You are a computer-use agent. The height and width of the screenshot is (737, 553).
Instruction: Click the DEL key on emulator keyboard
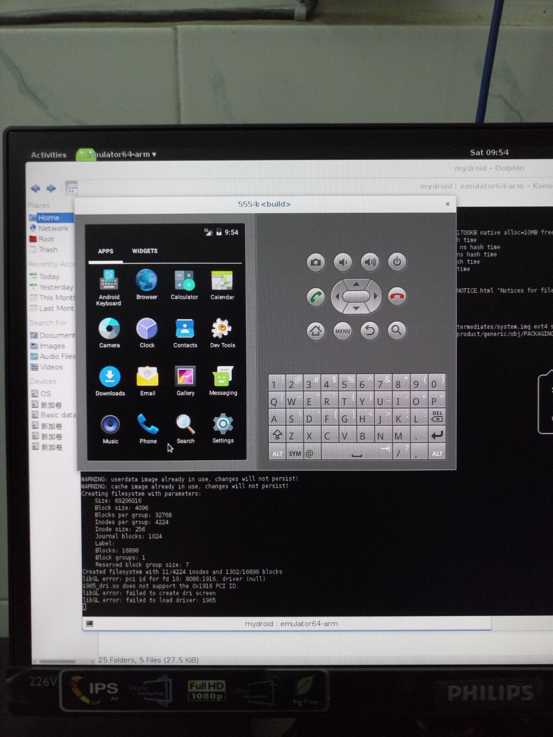pyautogui.click(x=437, y=417)
